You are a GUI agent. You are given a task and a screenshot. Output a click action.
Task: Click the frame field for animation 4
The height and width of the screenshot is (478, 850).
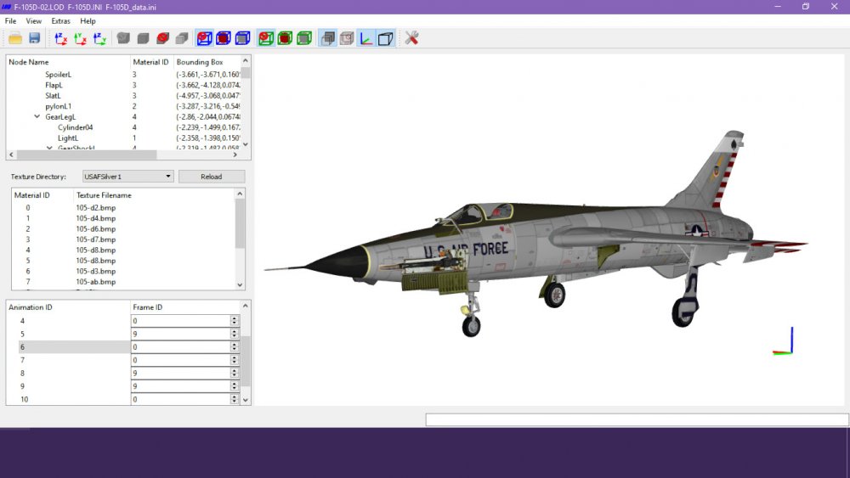coord(180,320)
